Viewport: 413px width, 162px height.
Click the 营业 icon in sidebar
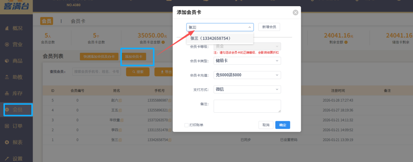tap(7, 44)
